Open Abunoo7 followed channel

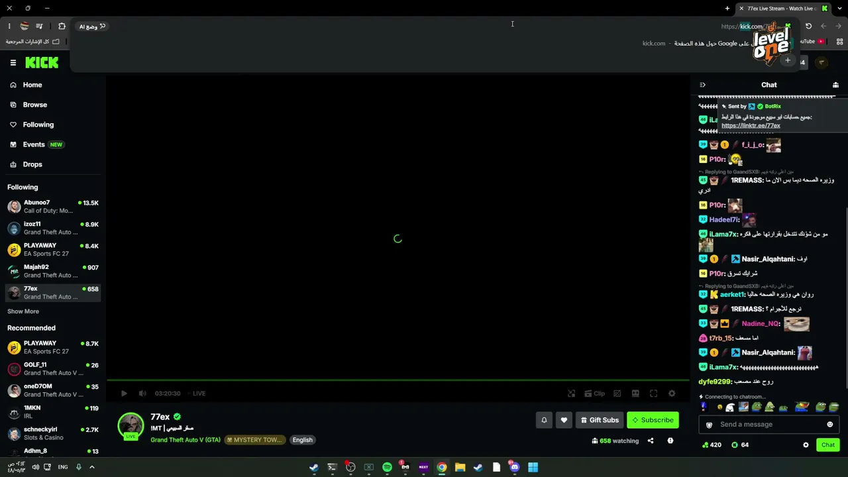[53, 207]
